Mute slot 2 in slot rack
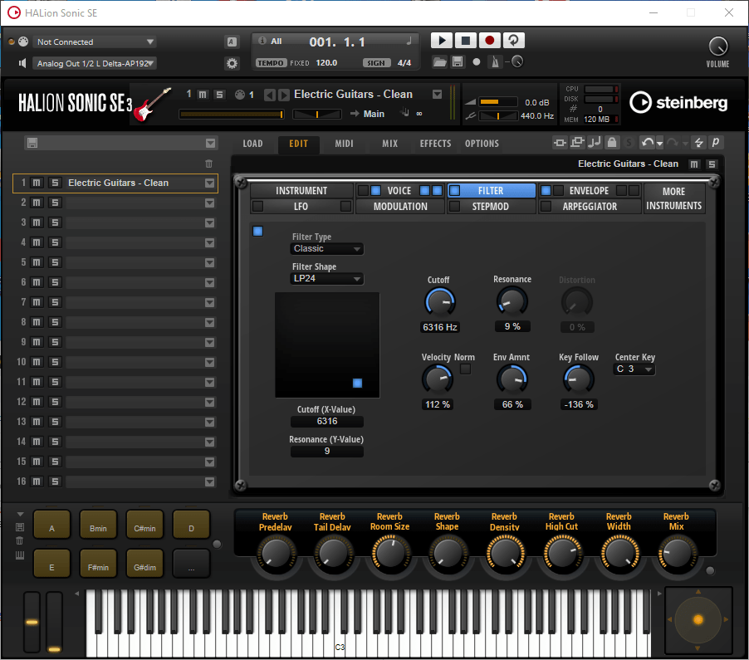Screen dimensions: 749x660 [x=37, y=203]
